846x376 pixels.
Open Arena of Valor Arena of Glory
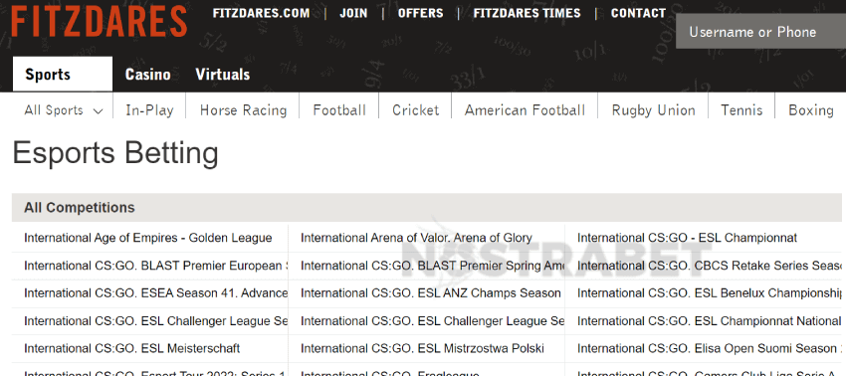[416, 238]
